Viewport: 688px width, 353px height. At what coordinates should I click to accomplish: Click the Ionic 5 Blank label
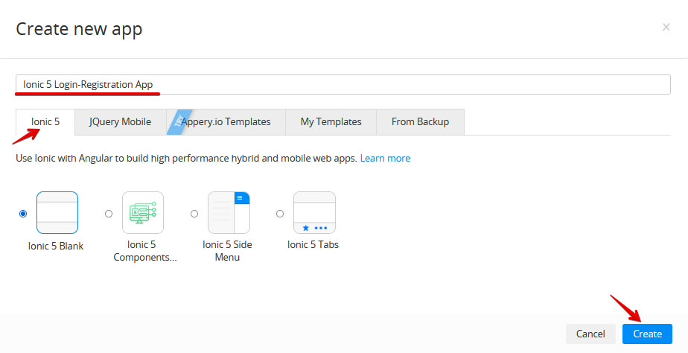pyautogui.click(x=56, y=247)
